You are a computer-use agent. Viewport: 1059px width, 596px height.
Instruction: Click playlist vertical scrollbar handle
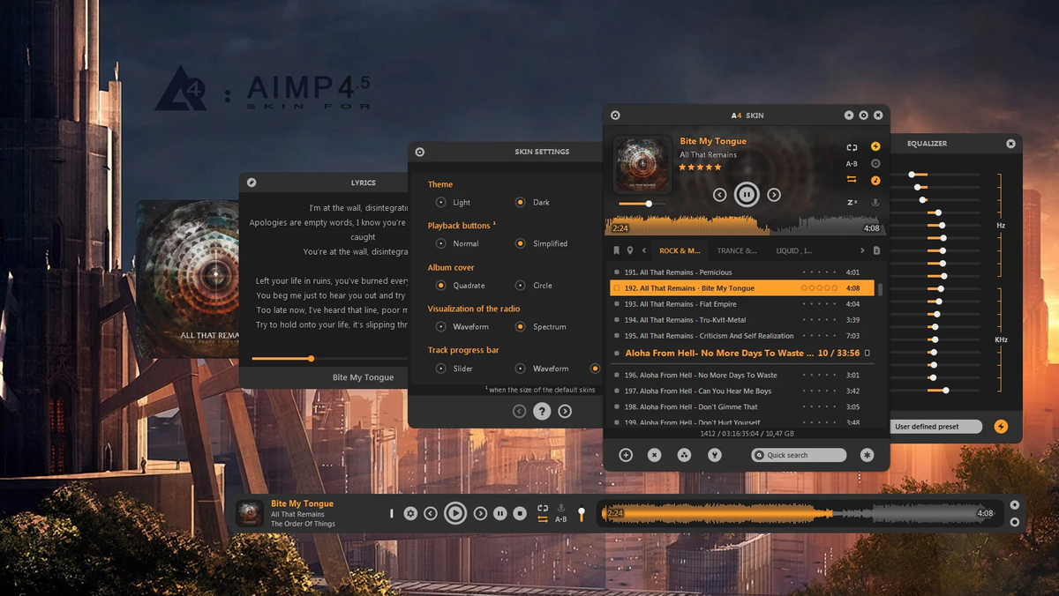(x=880, y=290)
